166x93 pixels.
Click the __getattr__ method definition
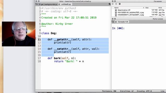pos(70,40)
